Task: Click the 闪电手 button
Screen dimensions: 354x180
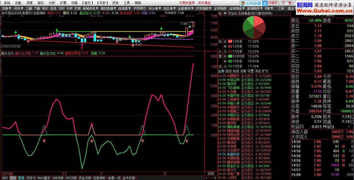Action: pyautogui.click(x=274, y=3)
